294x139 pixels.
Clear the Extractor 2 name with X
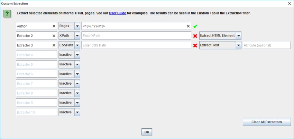click(x=54, y=36)
